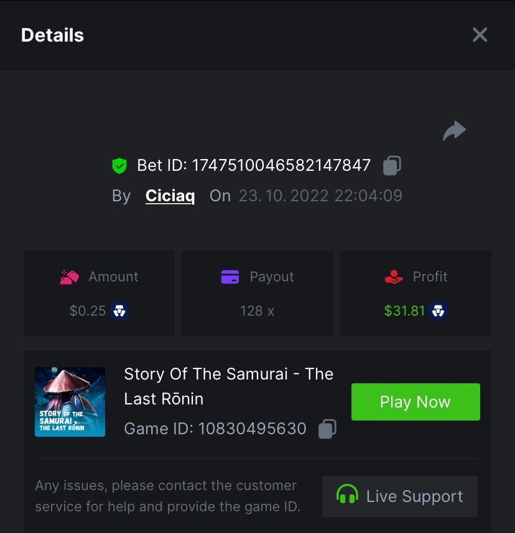Close the Details dialog

[480, 35]
